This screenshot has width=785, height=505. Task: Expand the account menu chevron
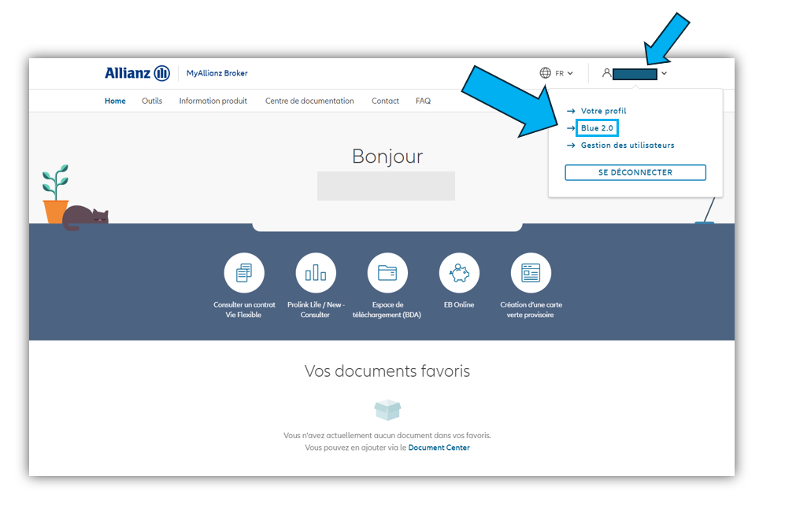[x=664, y=73]
